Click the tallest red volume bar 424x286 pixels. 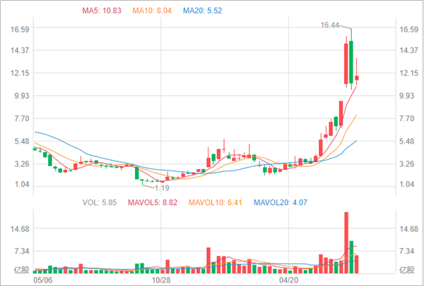coord(346,242)
